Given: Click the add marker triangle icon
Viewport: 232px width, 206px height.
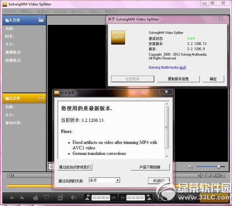Looking at the screenshot, I should (x=12, y=198).
